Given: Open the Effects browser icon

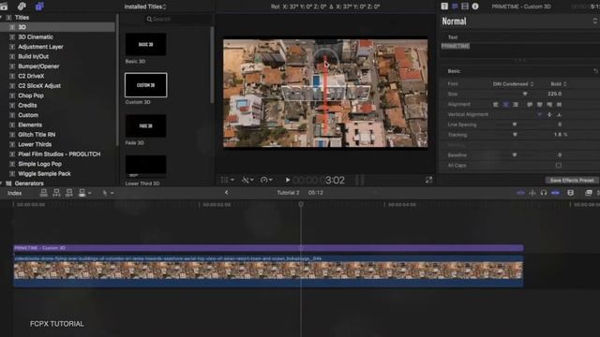Looking at the screenshot, I should 588,193.
